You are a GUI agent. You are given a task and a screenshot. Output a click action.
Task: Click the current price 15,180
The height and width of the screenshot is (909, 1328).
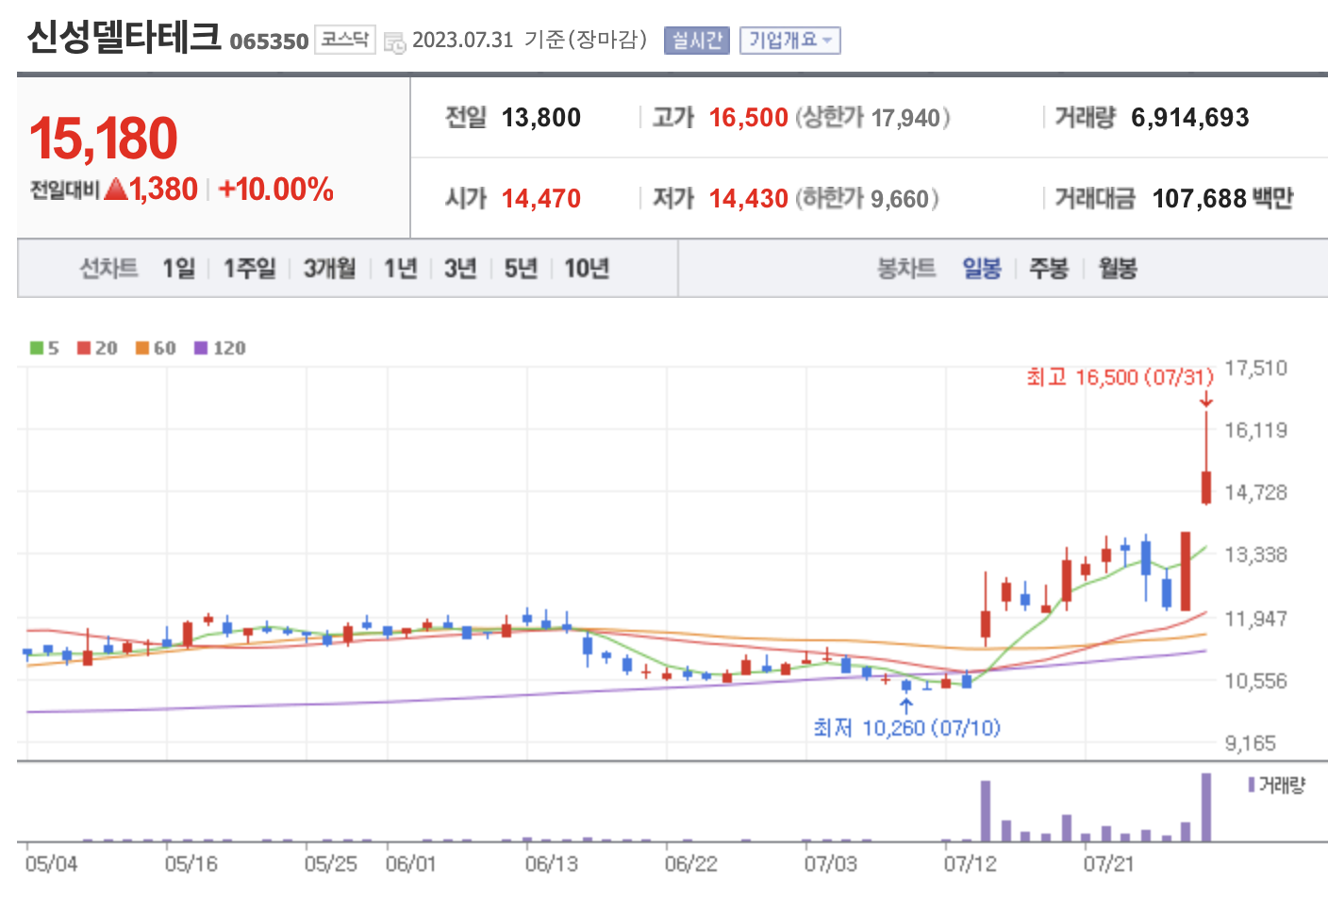pyautogui.click(x=103, y=139)
